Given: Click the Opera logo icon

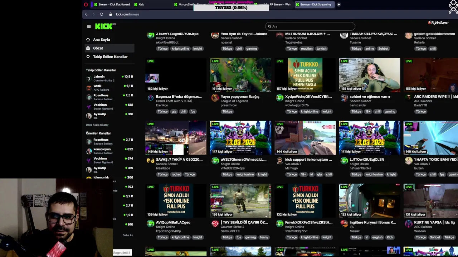Looking at the screenshot, I should [x=86, y=5].
